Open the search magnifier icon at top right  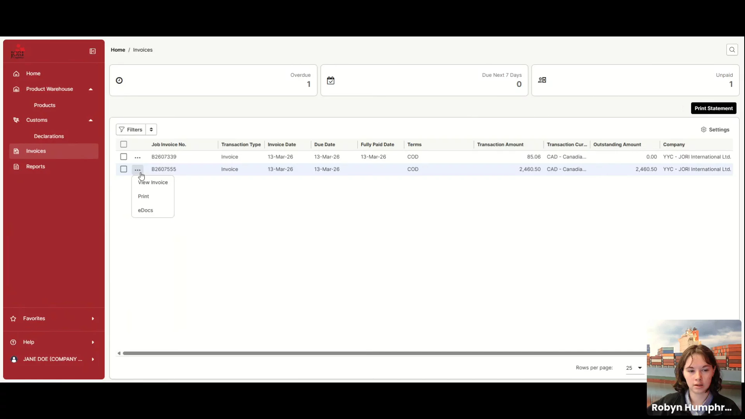tap(732, 50)
